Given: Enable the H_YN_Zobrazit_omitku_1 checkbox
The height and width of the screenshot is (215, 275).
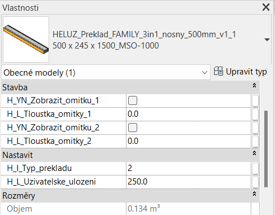Looking at the screenshot, I should [133, 100].
